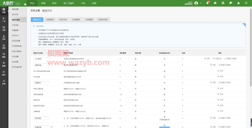Click the power logout icon
Screen dimensions: 252x128
(x=246, y=3)
